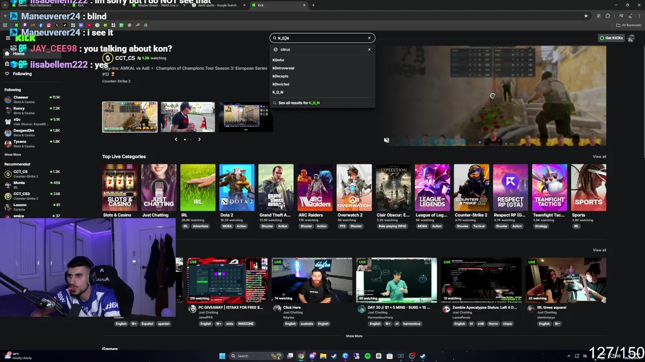Open the Dota 2 category
This screenshot has height=362, width=645.
pos(237,187)
